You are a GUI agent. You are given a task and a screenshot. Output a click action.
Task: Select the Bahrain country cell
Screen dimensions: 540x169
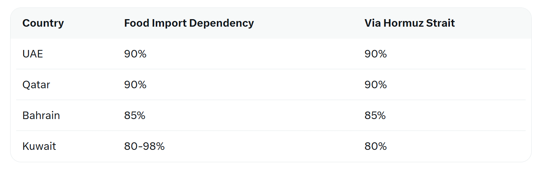(x=41, y=115)
